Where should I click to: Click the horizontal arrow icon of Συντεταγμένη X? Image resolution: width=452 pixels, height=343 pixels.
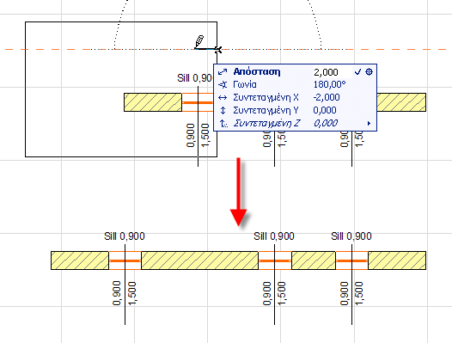tap(223, 97)
